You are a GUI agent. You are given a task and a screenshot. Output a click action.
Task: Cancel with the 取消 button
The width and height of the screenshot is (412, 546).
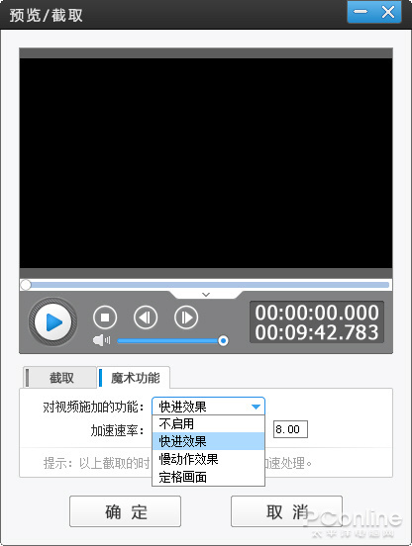pos(286,511)
